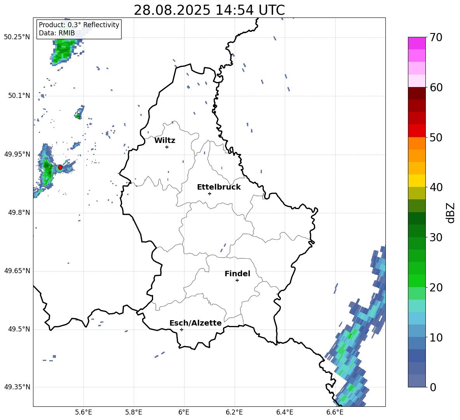Click the Esch/Alzette label
This screenshot has width=460, height=420.
pyautogui.click(x=195, y=323)
